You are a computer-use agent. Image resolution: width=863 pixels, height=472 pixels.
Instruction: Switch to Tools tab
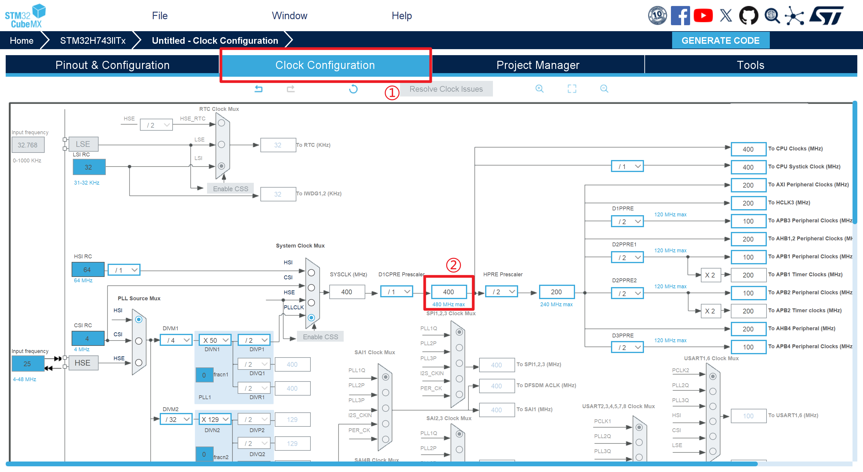coord(751,65)
